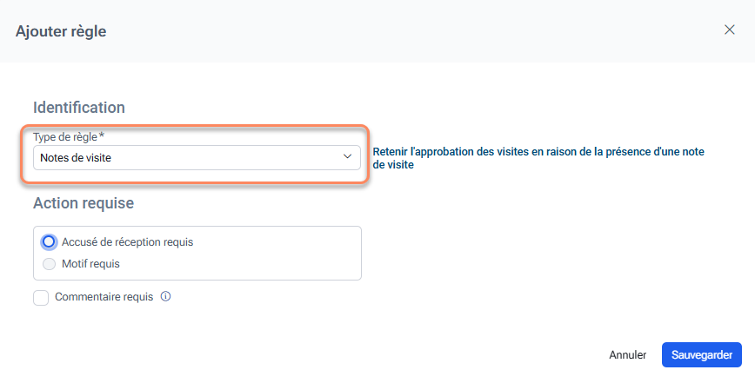Screen dimensions: 755x383
Task: Select Accusé de réception requis radio button
Action: tap(49, 242)
